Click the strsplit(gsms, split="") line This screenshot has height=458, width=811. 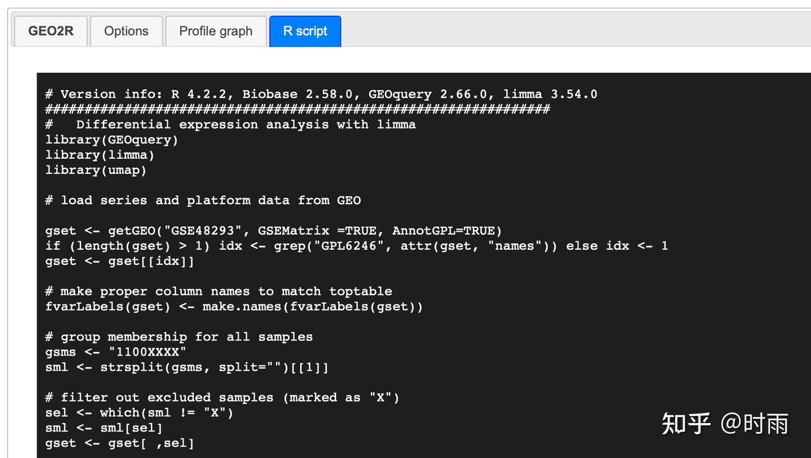click(x=186, y=367)
